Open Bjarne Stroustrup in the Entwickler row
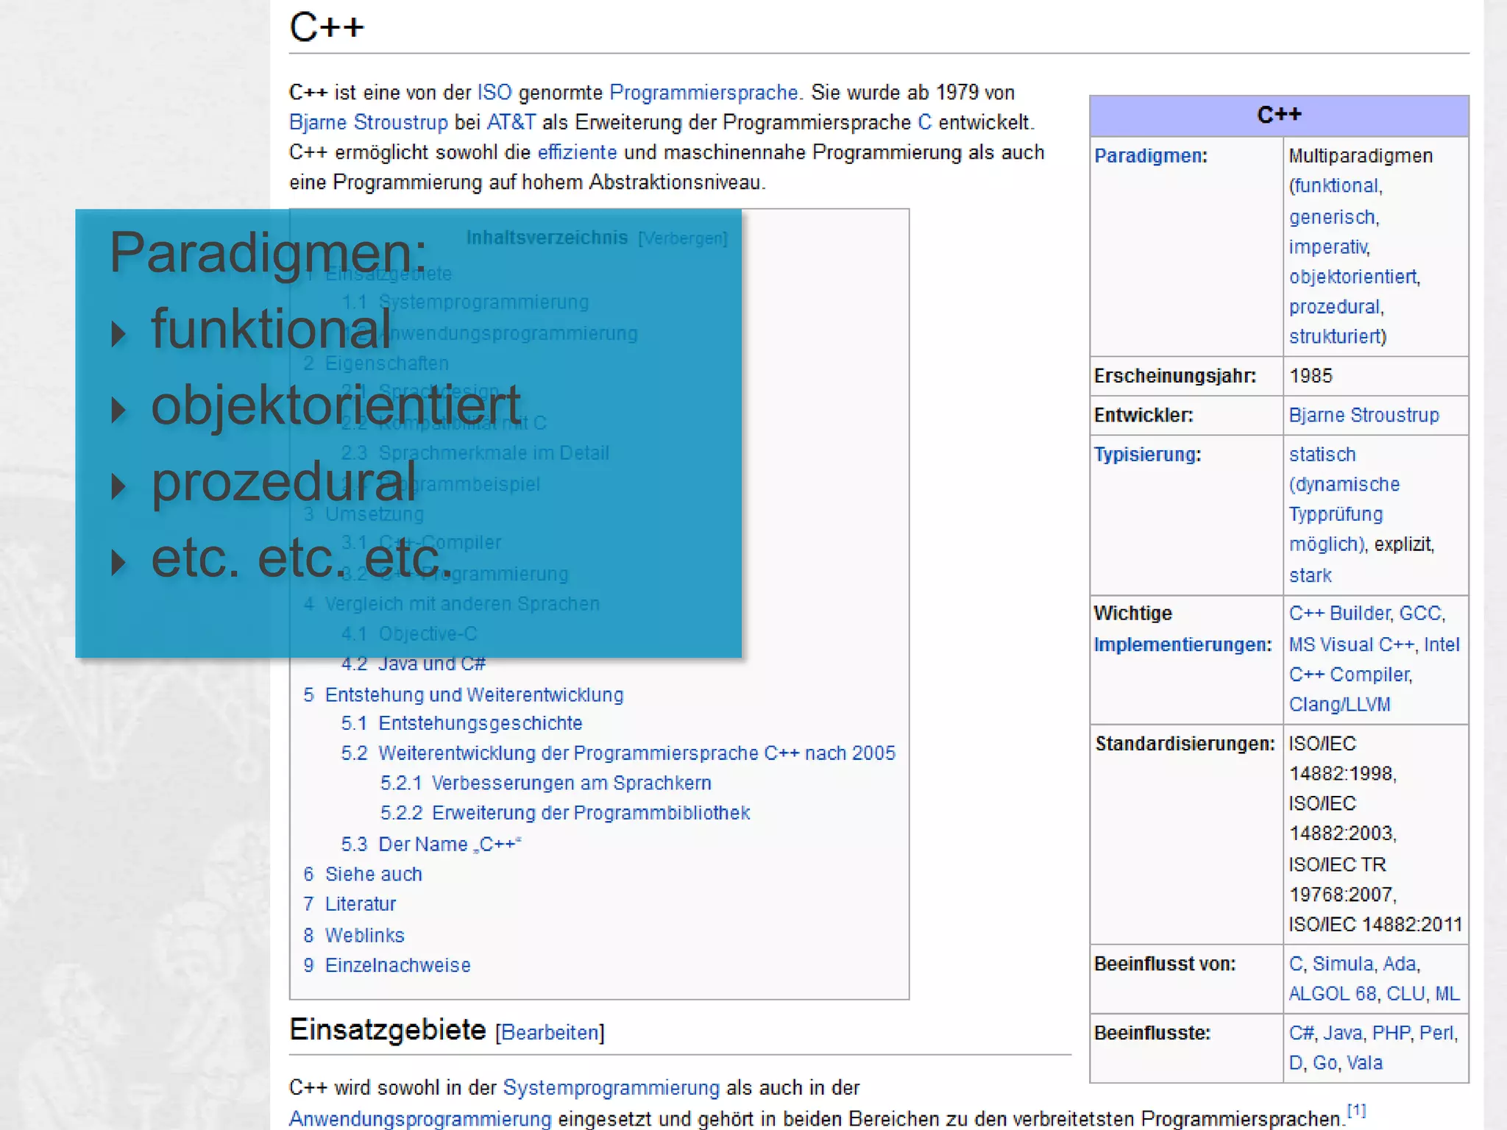 pyautogui.click(x=1364, y=416)
